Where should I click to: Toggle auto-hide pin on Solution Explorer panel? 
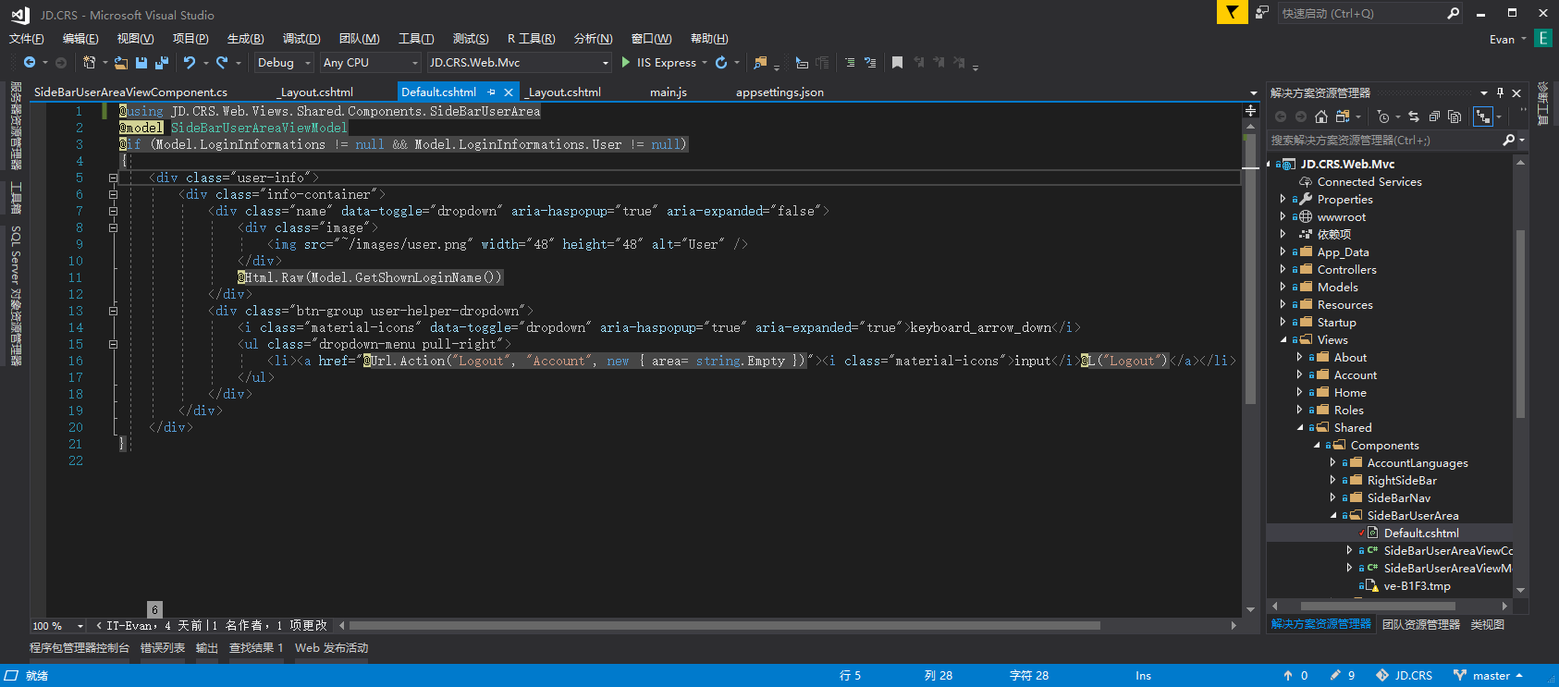click(1500, 93)
